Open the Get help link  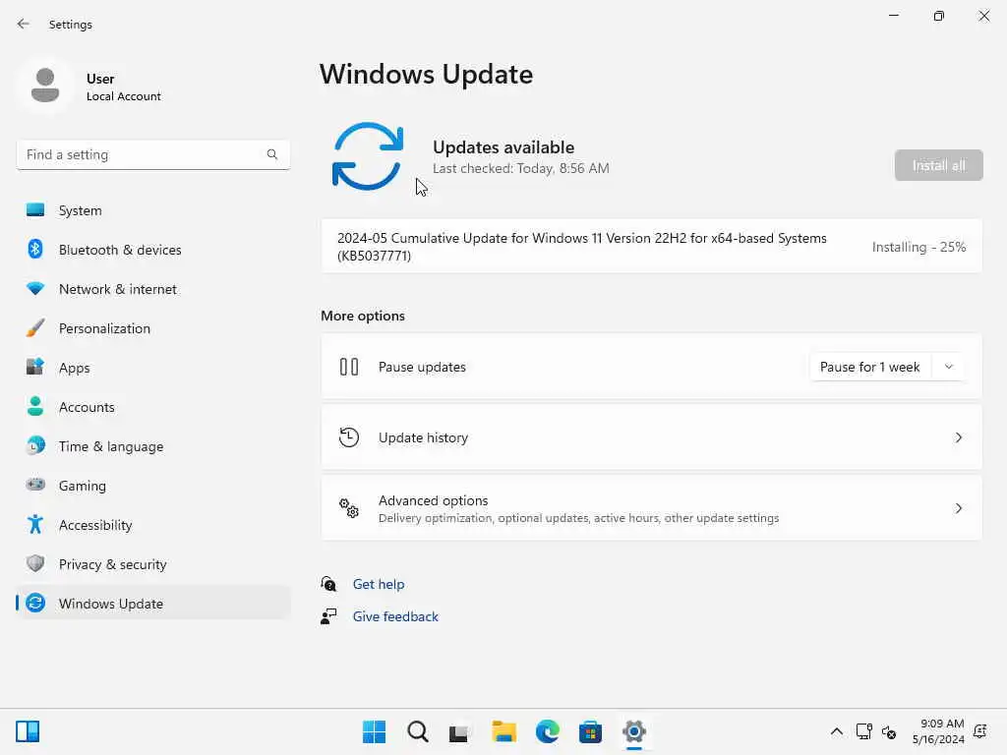tap(379, 584)
